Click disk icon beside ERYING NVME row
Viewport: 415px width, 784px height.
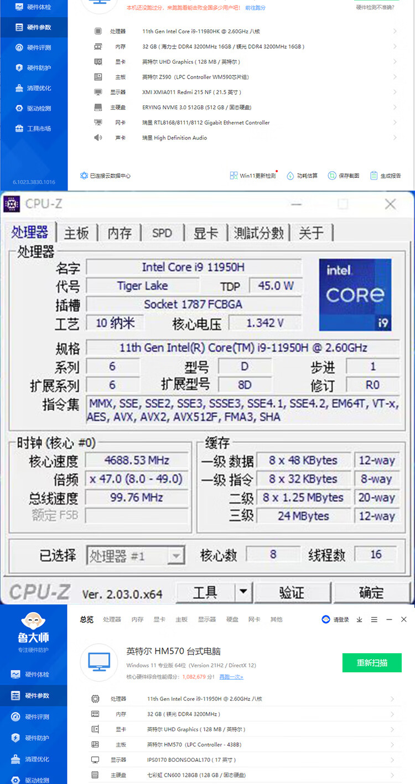98,107
